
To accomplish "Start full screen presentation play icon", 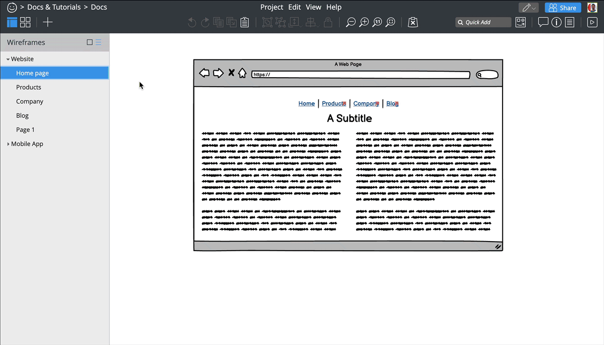I will coord(592,22).
